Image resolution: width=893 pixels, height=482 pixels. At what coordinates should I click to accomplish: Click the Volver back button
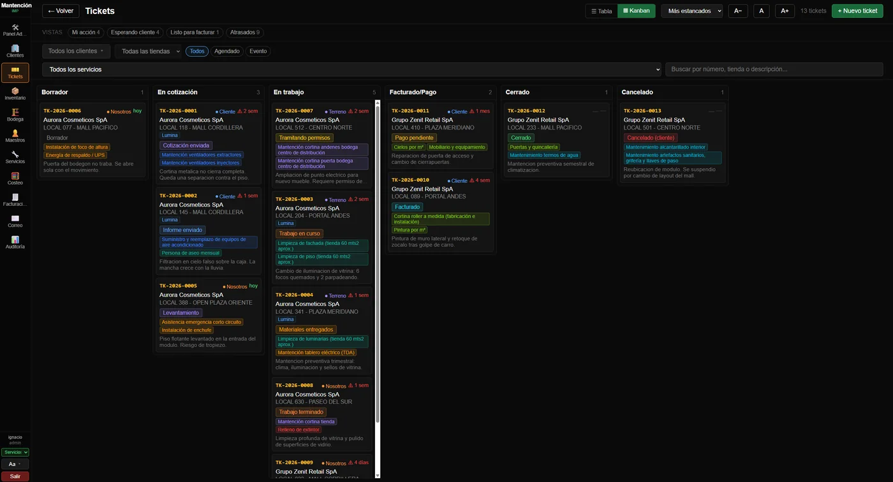61,11
